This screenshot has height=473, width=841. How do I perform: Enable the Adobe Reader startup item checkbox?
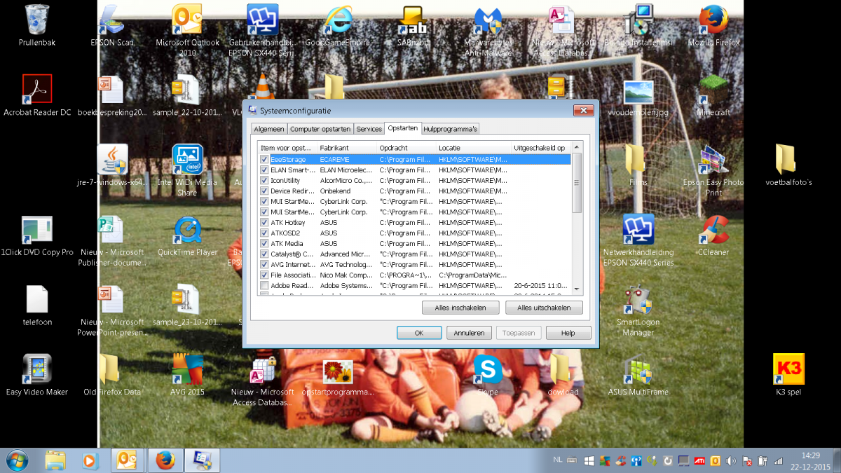click(x=264, y=285)
